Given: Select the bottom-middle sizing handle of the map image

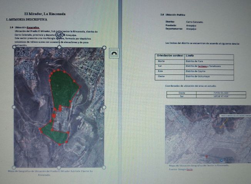Looking at the screenshot, I should 59,168.
